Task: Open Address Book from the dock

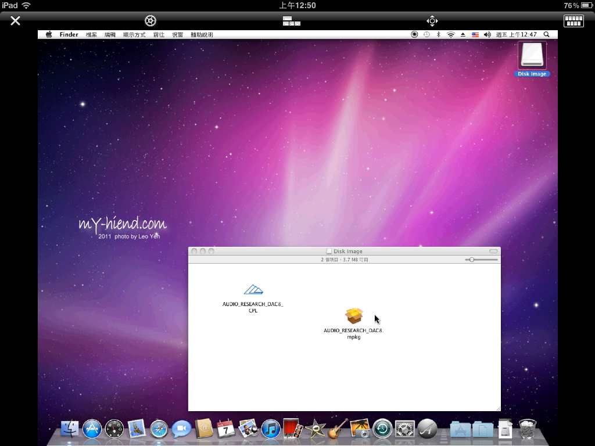Action: pyautogui.click(x=204, y=429)
